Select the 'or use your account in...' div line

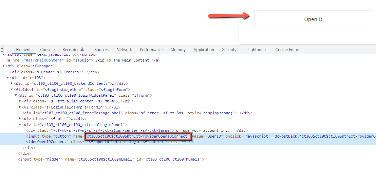[137, 130]
